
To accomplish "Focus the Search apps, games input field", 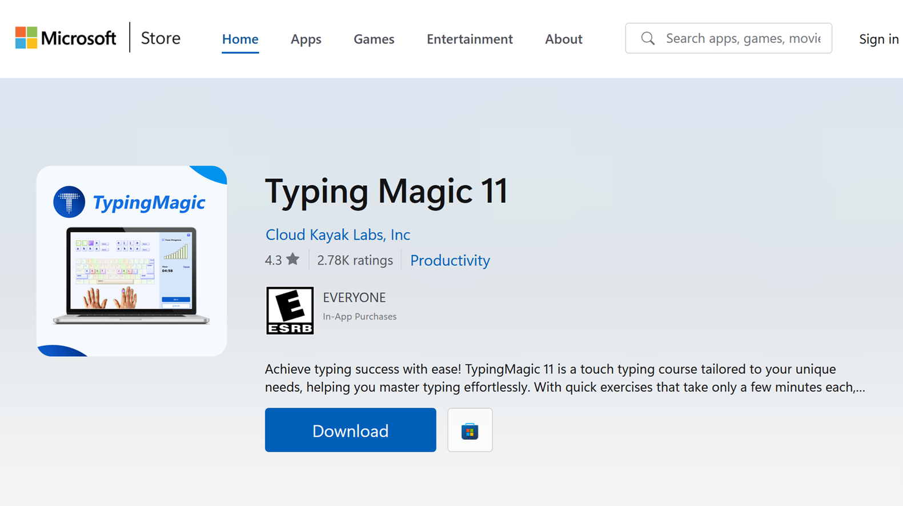I will pos(728,38).
